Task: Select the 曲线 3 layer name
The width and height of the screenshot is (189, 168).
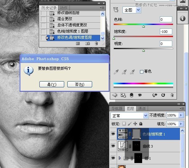Action: click(x=148, y=146)
